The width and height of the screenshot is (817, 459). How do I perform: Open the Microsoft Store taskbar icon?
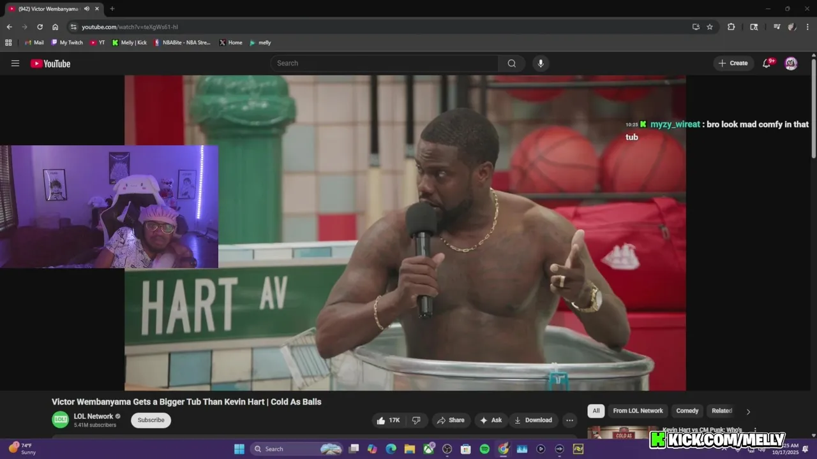[x=466, y=449]
